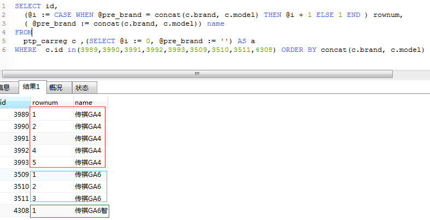Screen dimensions: 430x220
Task: Click the cell with id 3991
Action: pos(15,139)
